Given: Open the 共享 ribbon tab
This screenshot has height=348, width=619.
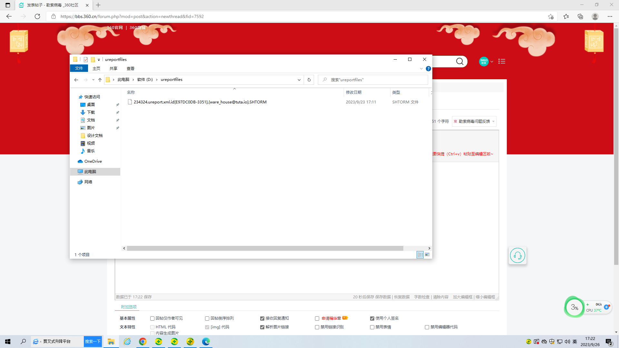Looking at the screenshot, I should pos(113,68).
